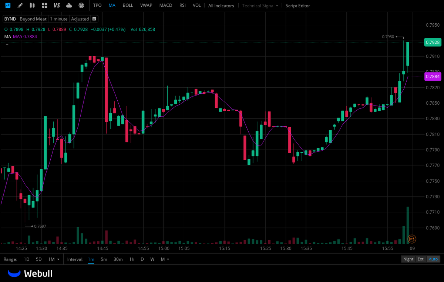Set range to 1D

click(x=26, y=259)
